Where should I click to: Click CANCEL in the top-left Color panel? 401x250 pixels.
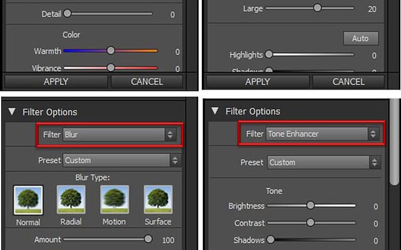[x=147, y=82]
